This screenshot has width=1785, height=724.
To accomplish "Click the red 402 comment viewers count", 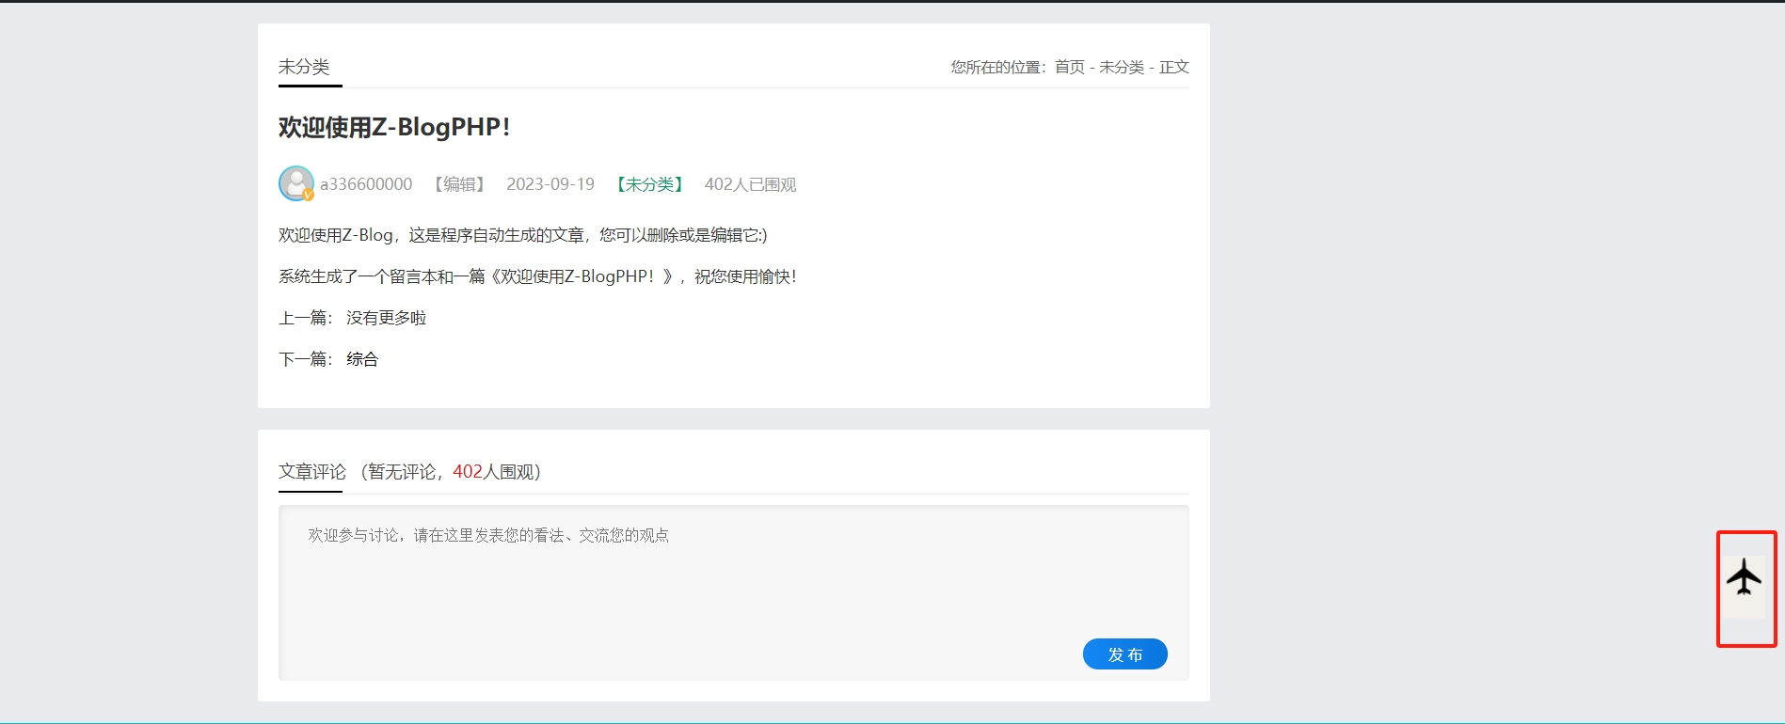I will [x=468, y=471].
